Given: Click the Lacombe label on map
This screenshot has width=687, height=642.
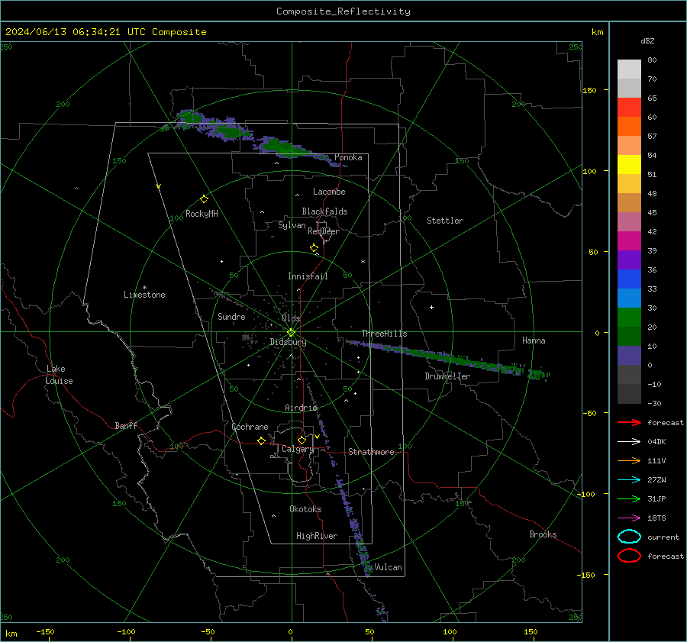Looking at the screenshot, I should [x=329, y=192].
